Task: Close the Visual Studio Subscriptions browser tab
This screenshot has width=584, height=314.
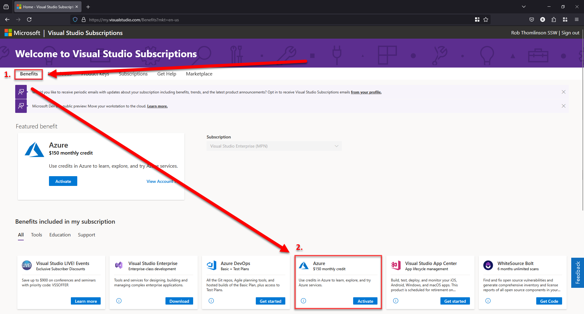Action: click(x=77, y=7)
